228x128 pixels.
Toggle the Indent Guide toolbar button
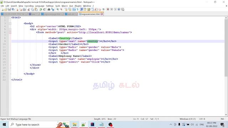[x=81, y=10]
